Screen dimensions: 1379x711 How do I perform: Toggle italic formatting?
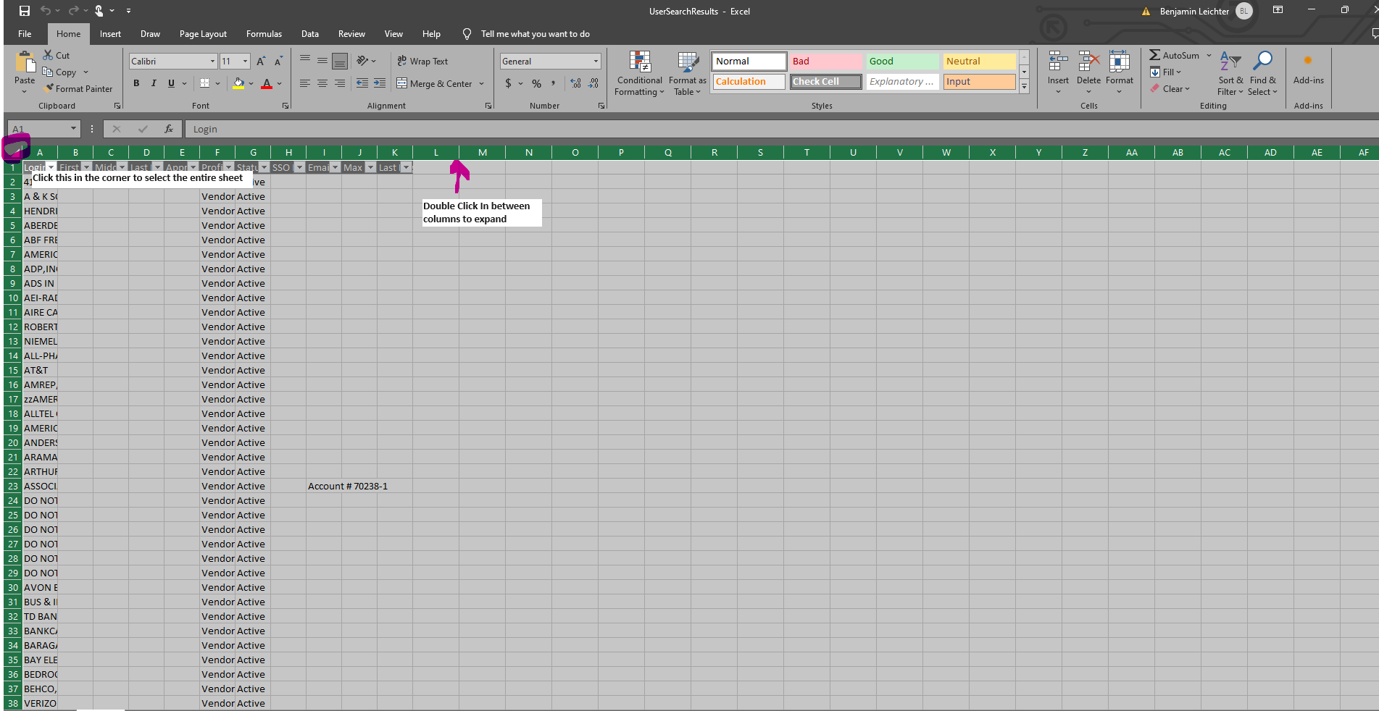(x=154, y=83)
